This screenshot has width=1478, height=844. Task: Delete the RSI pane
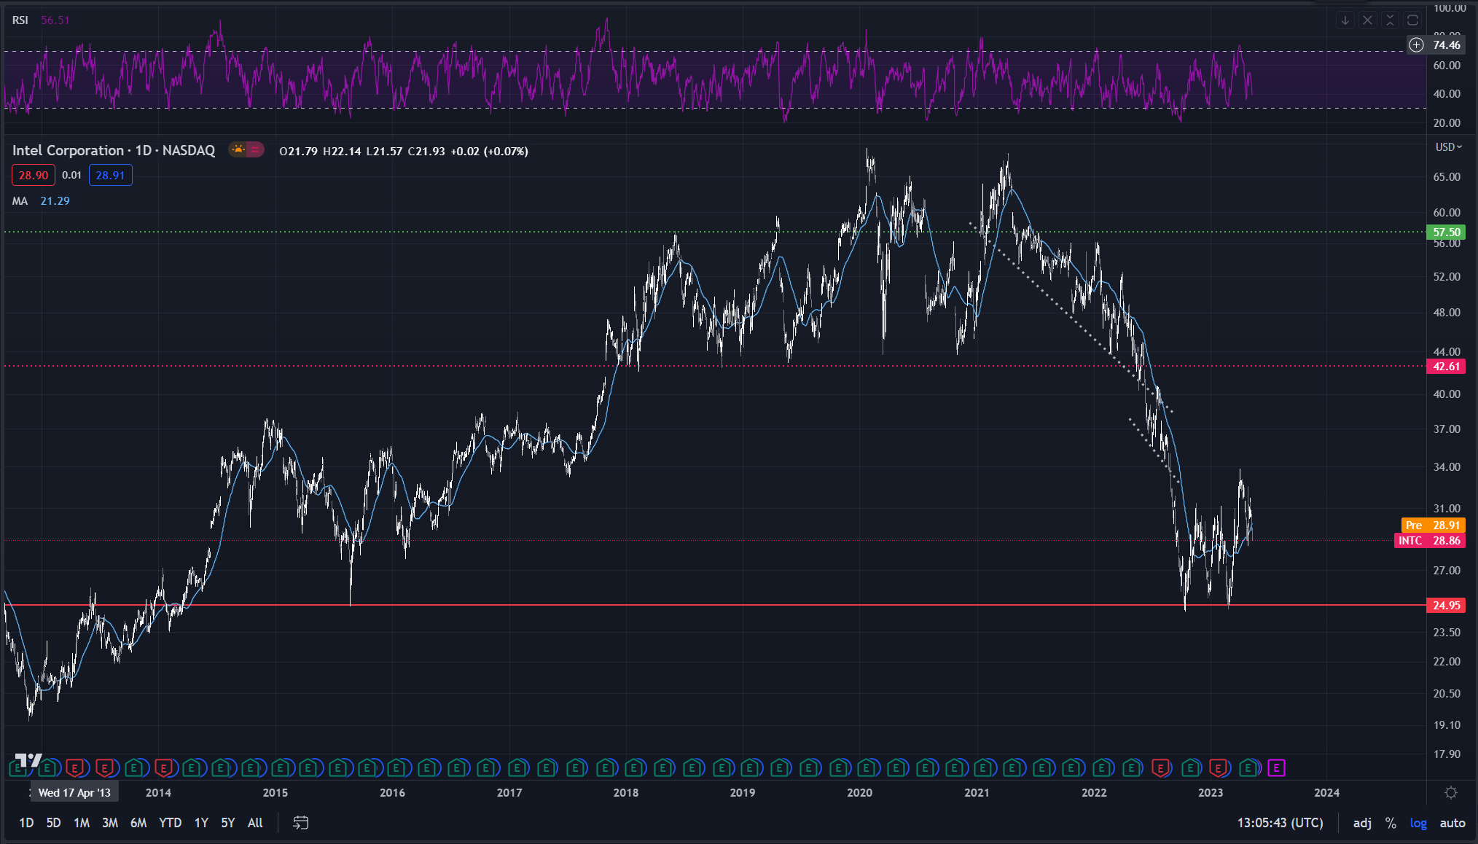1368,20
